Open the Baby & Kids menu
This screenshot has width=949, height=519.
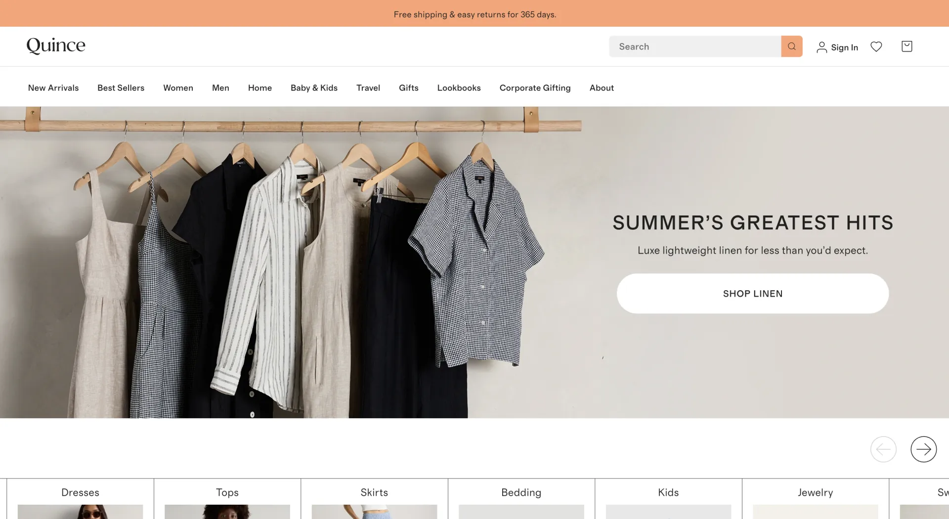tap(314, 87)
